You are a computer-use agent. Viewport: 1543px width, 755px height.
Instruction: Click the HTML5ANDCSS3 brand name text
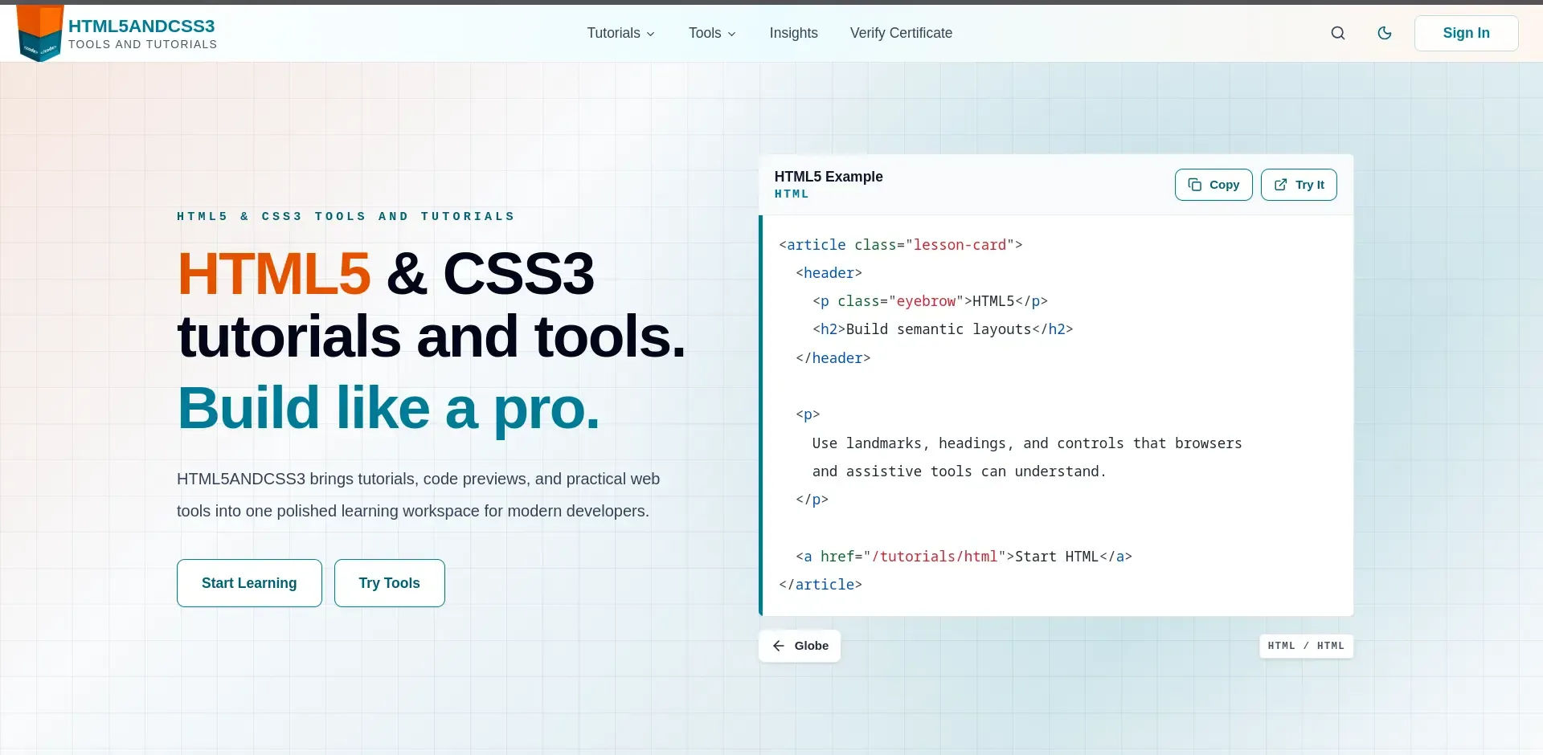[141, 26]
